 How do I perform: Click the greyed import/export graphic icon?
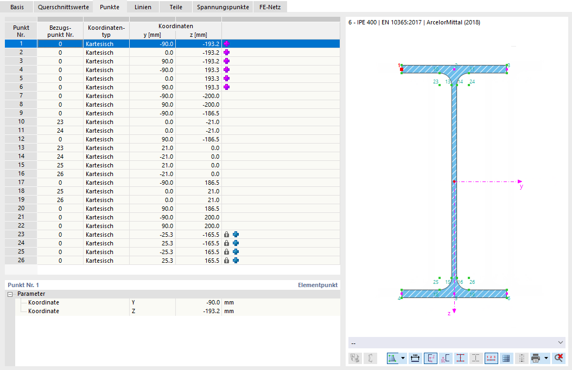pos(355,358)
